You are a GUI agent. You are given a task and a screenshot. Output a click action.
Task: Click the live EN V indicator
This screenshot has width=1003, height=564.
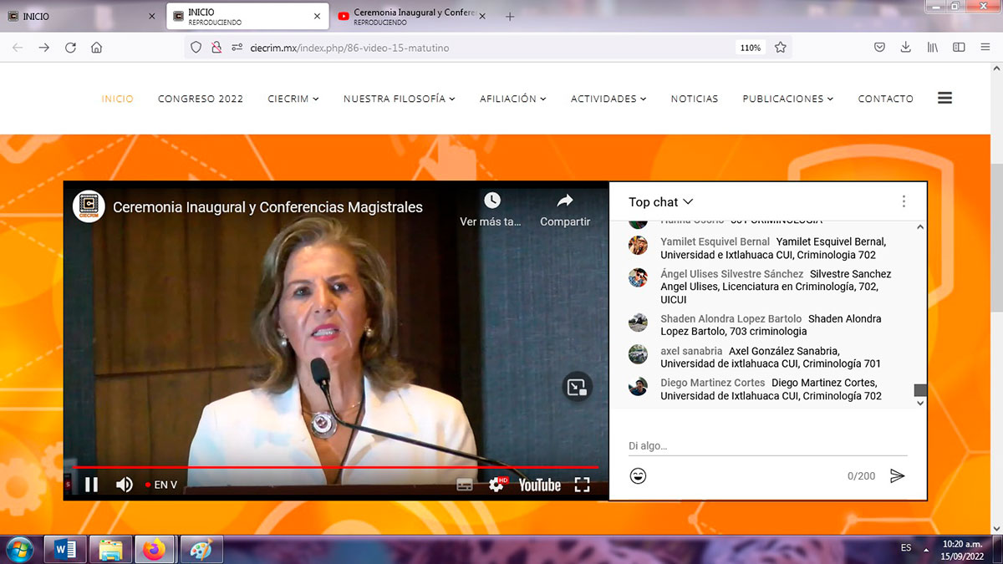coord(161,485)
